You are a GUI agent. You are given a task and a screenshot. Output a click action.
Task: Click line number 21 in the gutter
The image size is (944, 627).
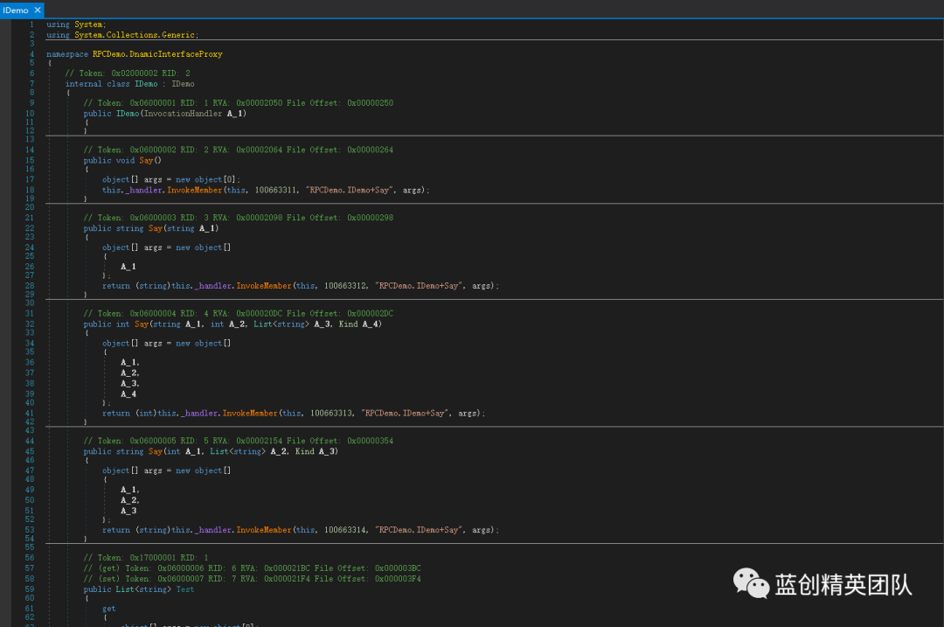pyautogui.click(x=30, y=218)
